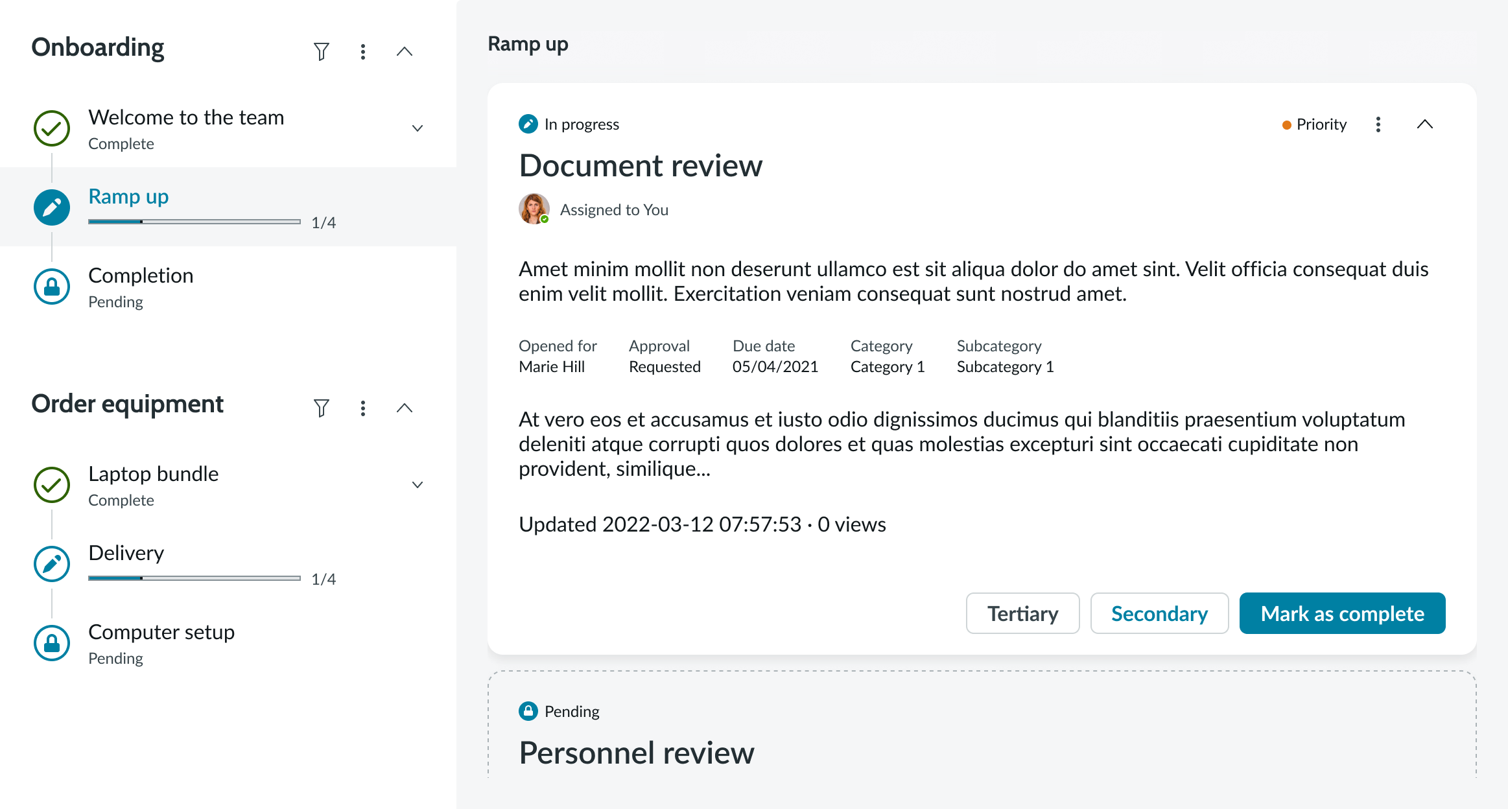The height and width of the screenshot is (809, 1508).
Task: Click the Ramp up pencil step icon
Action: point(52,207)
